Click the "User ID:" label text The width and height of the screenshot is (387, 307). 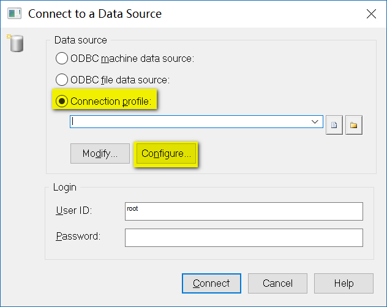pos(73,211)
